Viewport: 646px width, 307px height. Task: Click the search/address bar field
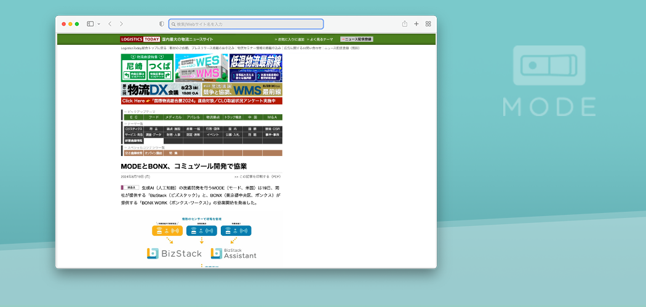246,24
